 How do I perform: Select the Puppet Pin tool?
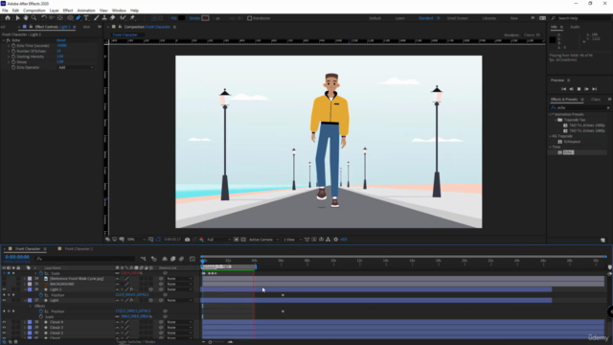[x=132, y=18]
